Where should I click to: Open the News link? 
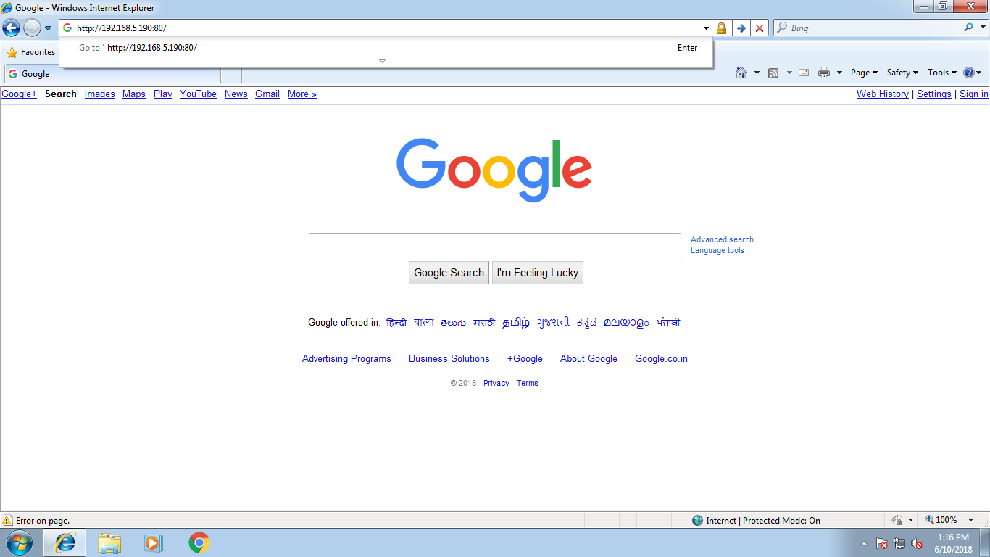click(x=236, y=94)
